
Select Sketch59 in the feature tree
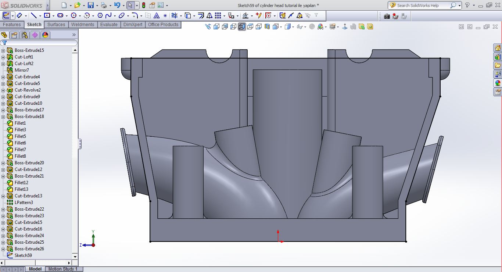23,255
